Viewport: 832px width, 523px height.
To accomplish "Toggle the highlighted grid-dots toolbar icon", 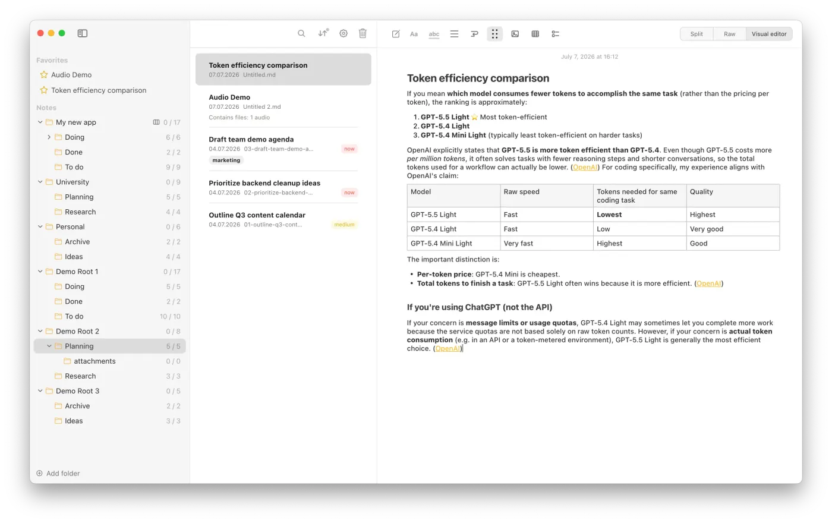I will coord(494,34).
